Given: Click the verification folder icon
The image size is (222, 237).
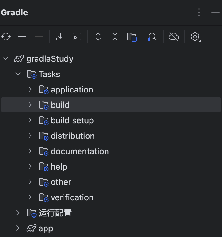Looking at the screenshot, I should tap(44, 198).
